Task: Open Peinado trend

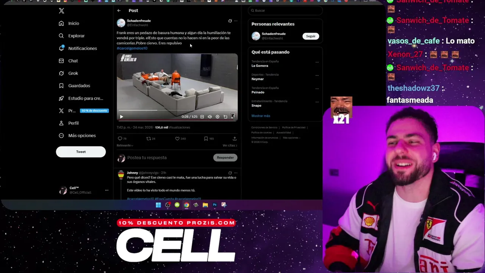Action: click(258, 92)
